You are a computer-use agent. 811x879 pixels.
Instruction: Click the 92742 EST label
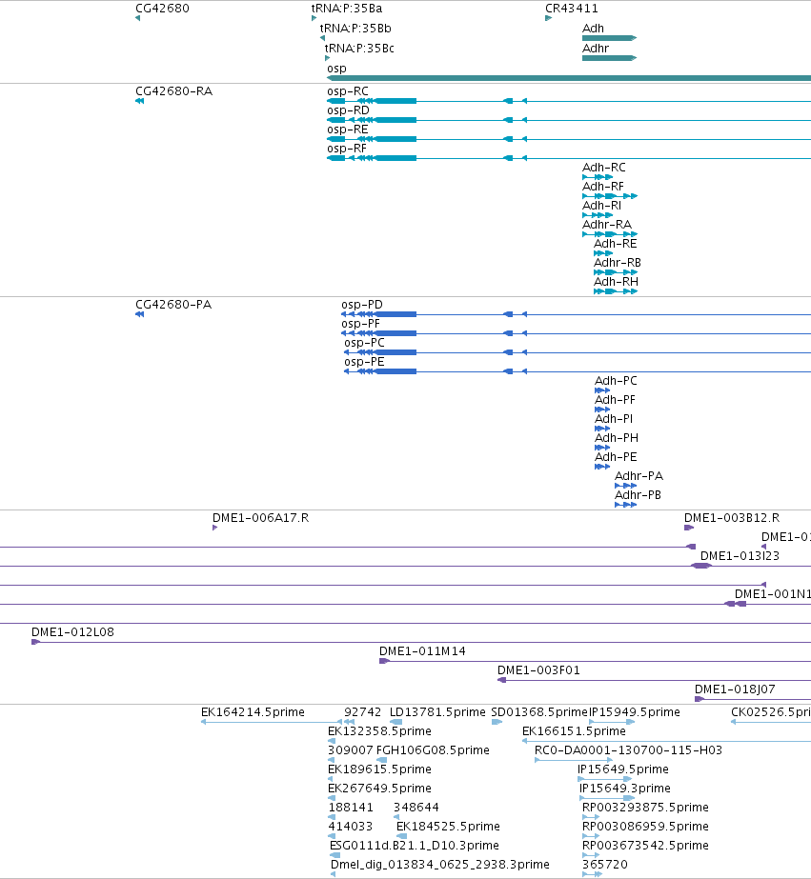[363, 712]
